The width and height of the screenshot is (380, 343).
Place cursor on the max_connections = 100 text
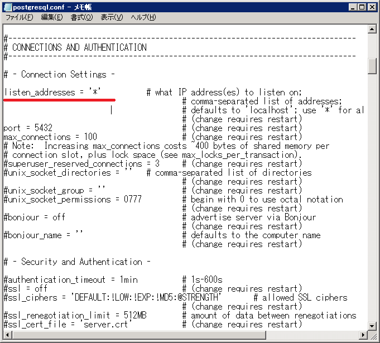tap(50, 137)
